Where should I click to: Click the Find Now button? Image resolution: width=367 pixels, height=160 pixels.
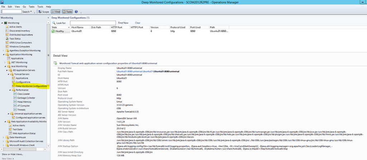123,23
